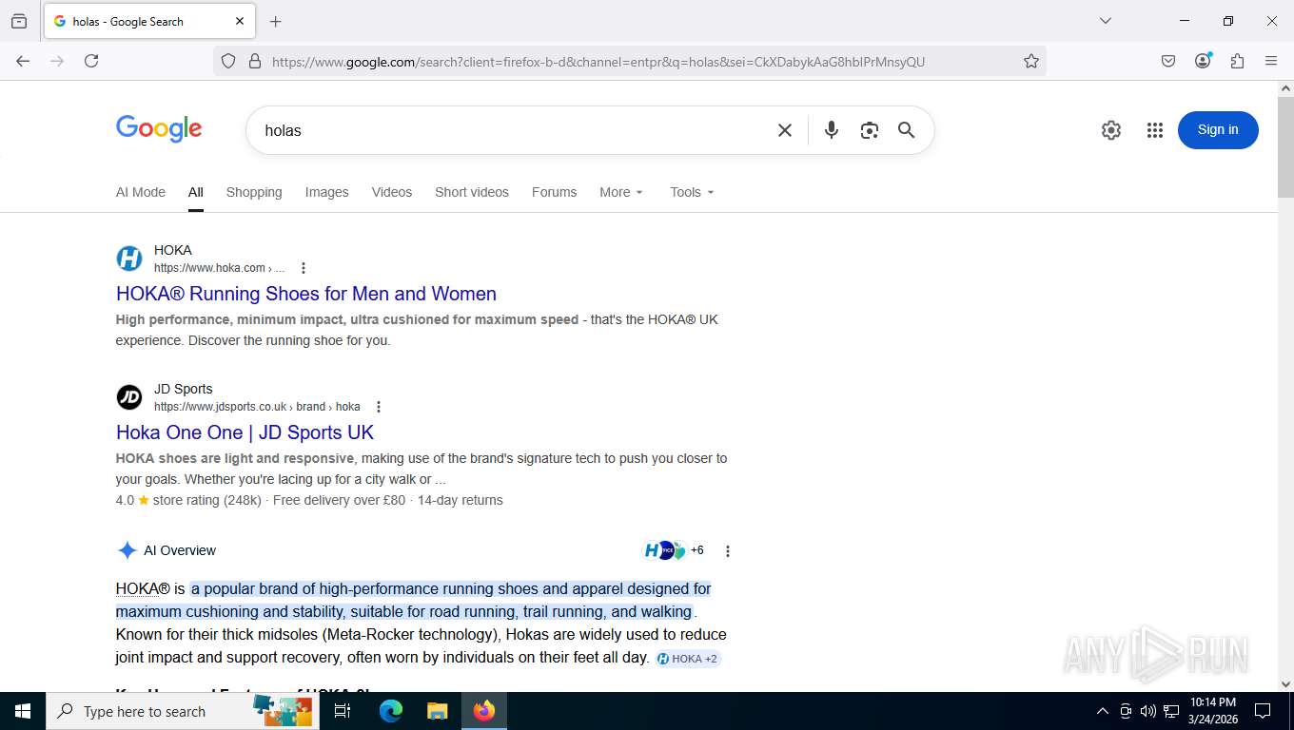This screenshot has height=730, width=1294.
Task: Go to Google home via logo
Action: [159, 128]
